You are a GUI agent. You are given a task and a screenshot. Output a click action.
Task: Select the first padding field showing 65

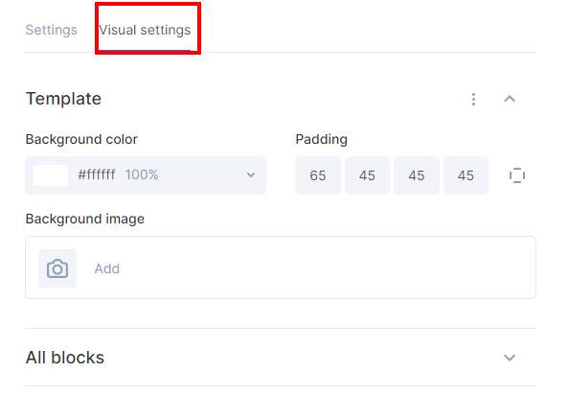click(x=318, y=175)
